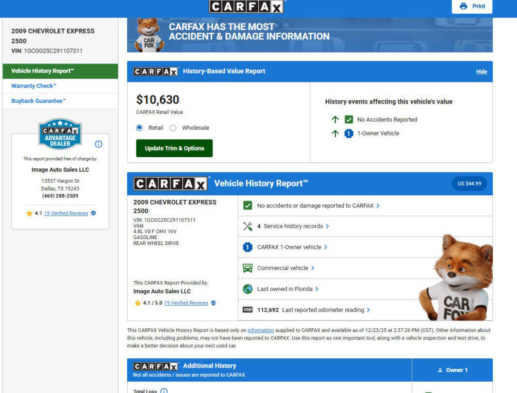The width and height of the screenshot is (517, 393).
Task: Click the Update Trim & Options button
Action: pyautogui.click(x=174, y=149)
